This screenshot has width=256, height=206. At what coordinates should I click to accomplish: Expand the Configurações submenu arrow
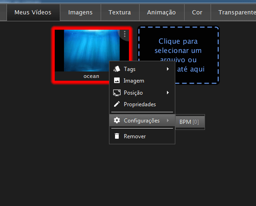pyautogui.click(x=168, y=120)
